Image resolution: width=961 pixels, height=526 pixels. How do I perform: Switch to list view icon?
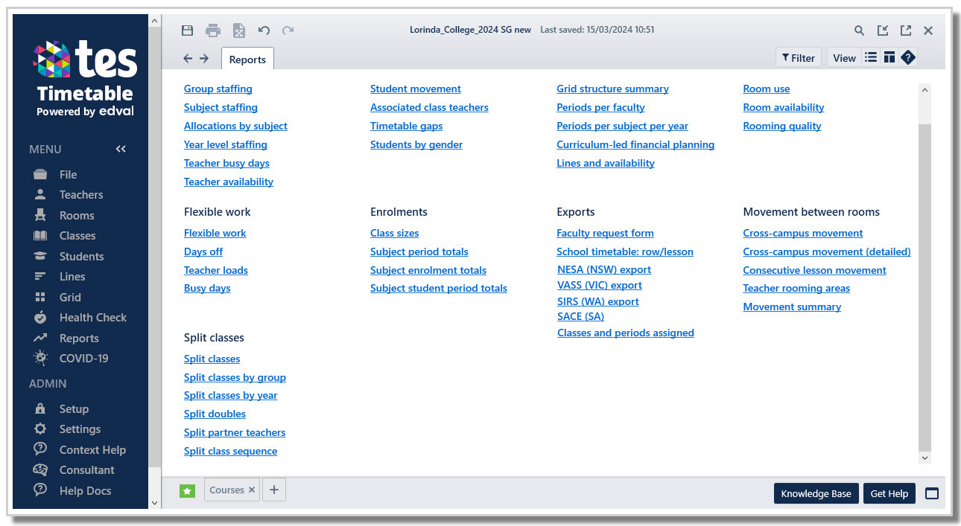[870, 58]
